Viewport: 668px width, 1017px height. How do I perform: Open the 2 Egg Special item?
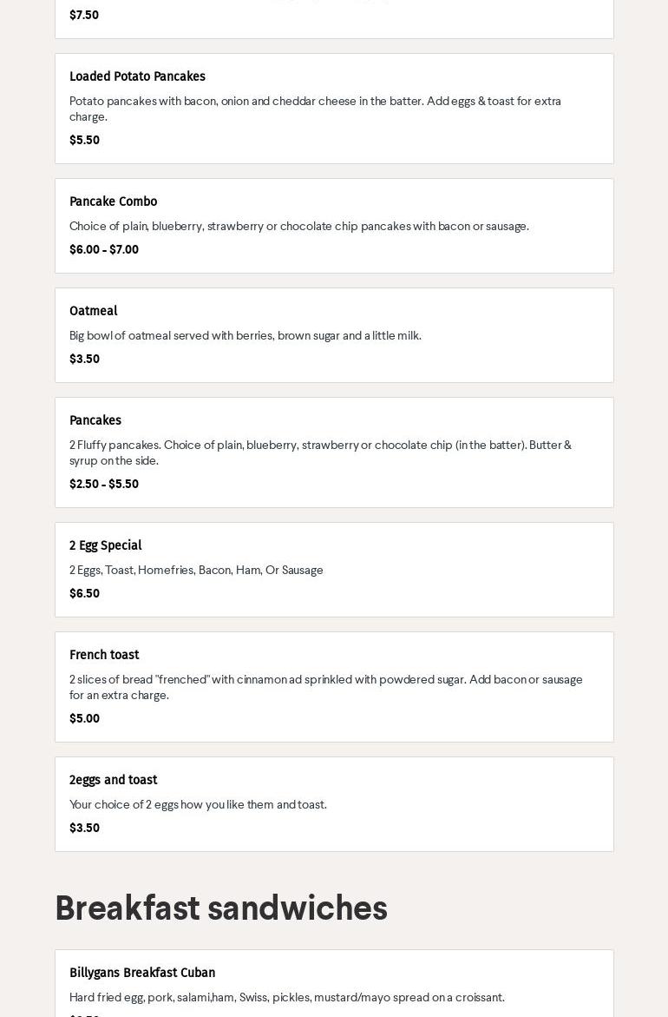[105, 545]
